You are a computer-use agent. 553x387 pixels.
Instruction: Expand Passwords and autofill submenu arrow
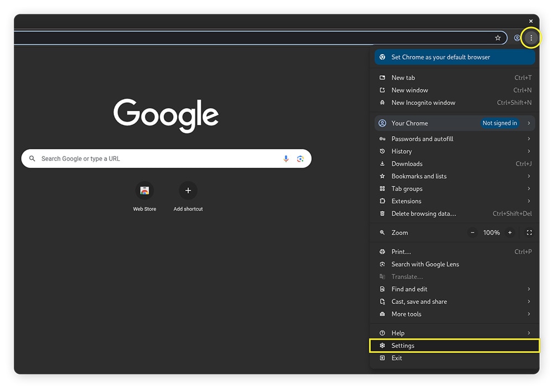tap(529, 139)
